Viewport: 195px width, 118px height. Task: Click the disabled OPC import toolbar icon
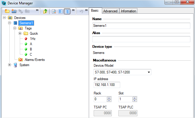pyautogui.click(x=27, y=11)
